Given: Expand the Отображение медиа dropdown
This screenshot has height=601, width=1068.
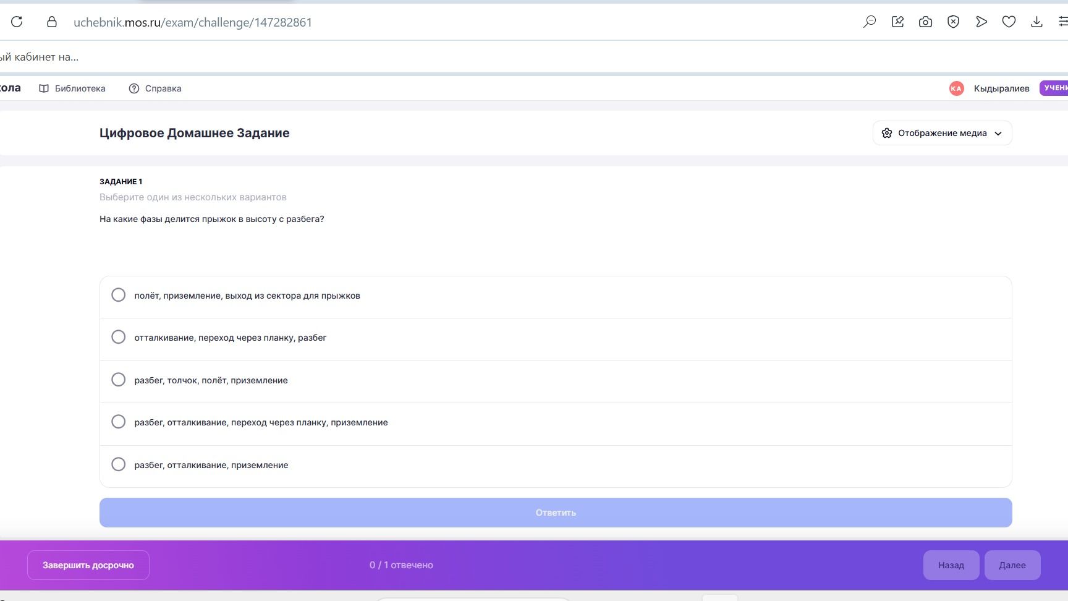Looking at the screenshot, I should point(942,133).
